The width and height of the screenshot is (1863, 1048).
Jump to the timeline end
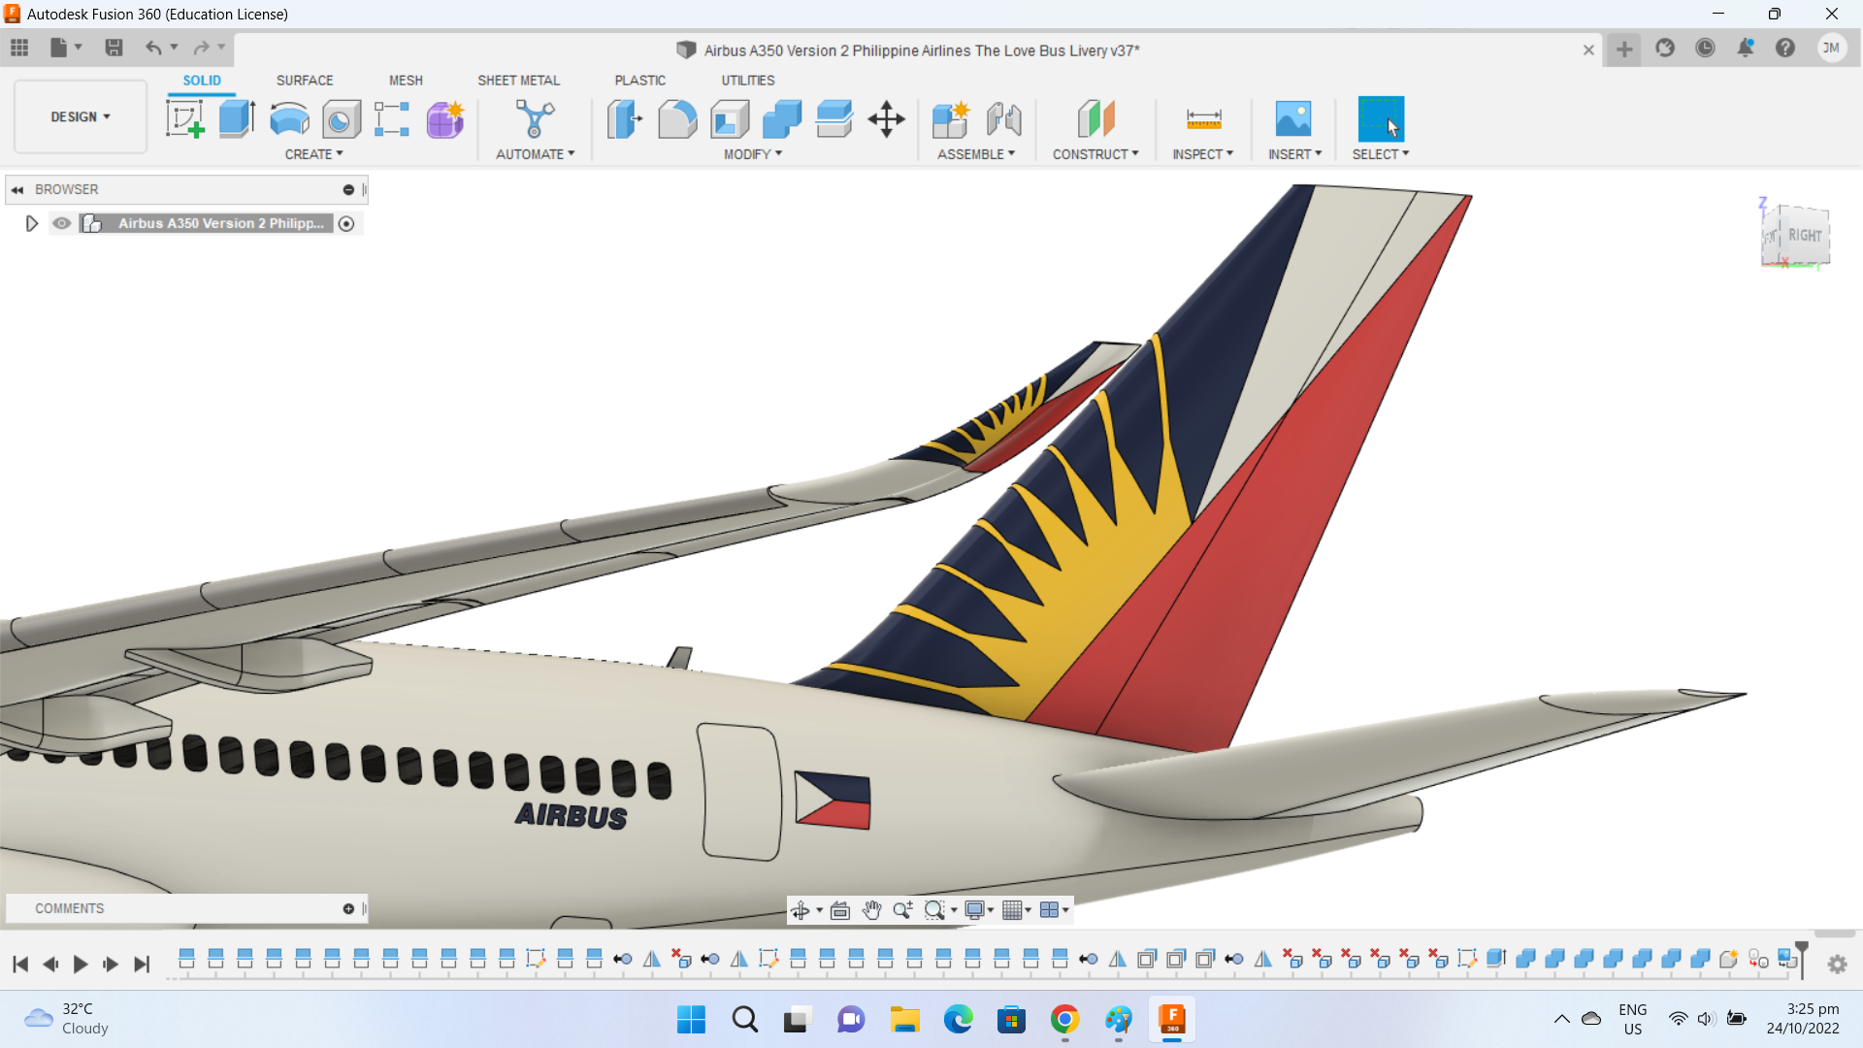(142, 964)
